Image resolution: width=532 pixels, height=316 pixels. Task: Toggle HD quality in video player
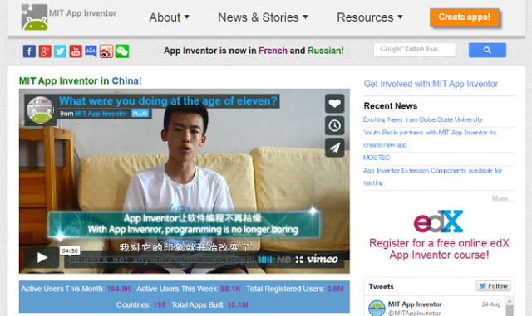[x=284, y=260]
